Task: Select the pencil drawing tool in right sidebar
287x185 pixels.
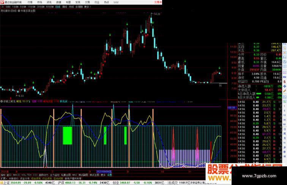Action: [x=285, y=91]
